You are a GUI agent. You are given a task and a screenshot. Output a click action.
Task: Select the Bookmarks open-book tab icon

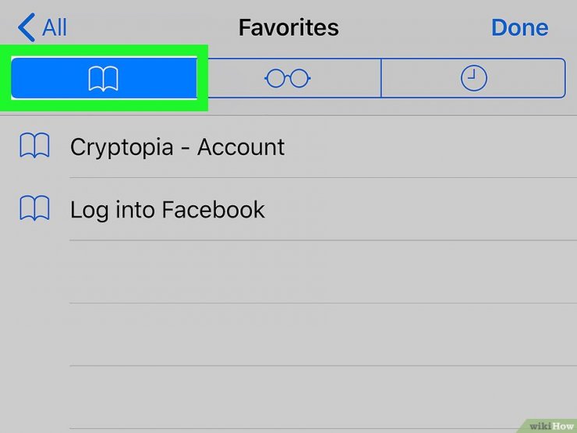(104, 79)
